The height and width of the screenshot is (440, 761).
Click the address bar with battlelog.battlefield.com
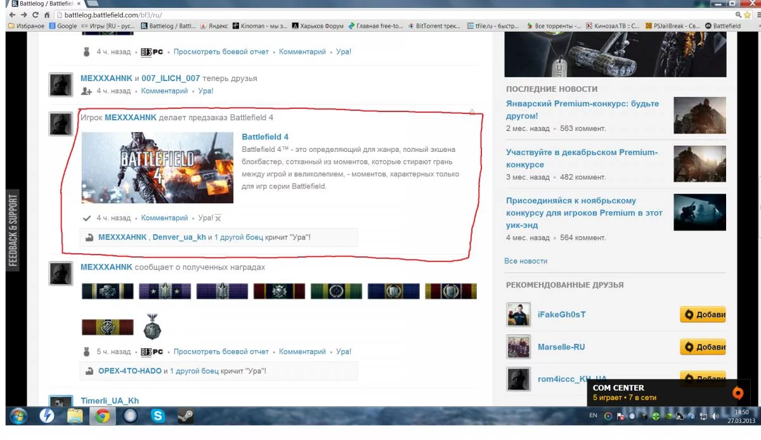393,15
